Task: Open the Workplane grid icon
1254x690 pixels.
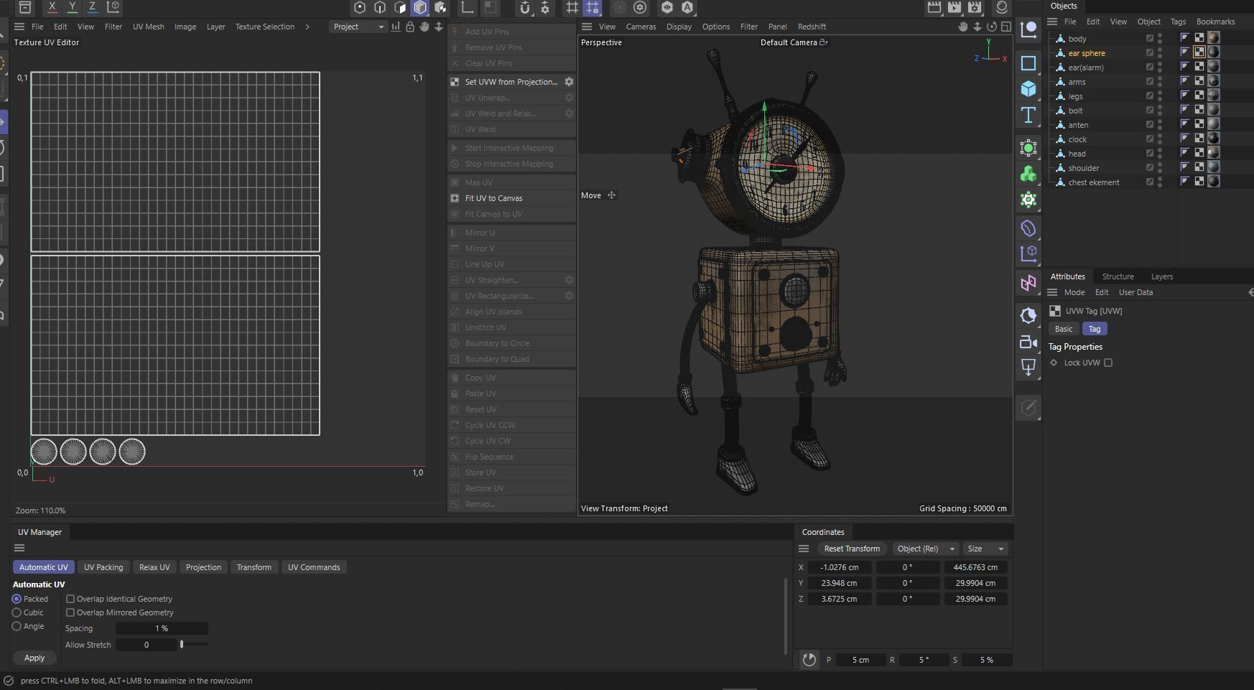Action: coord(572,7)
